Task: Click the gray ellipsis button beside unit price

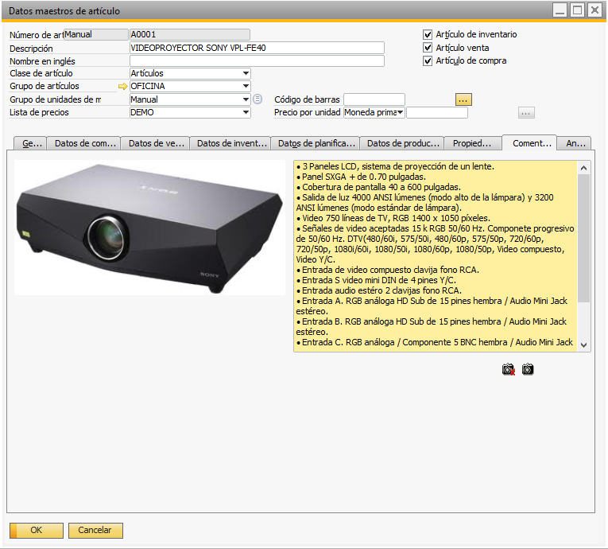Action: [526, 113]
